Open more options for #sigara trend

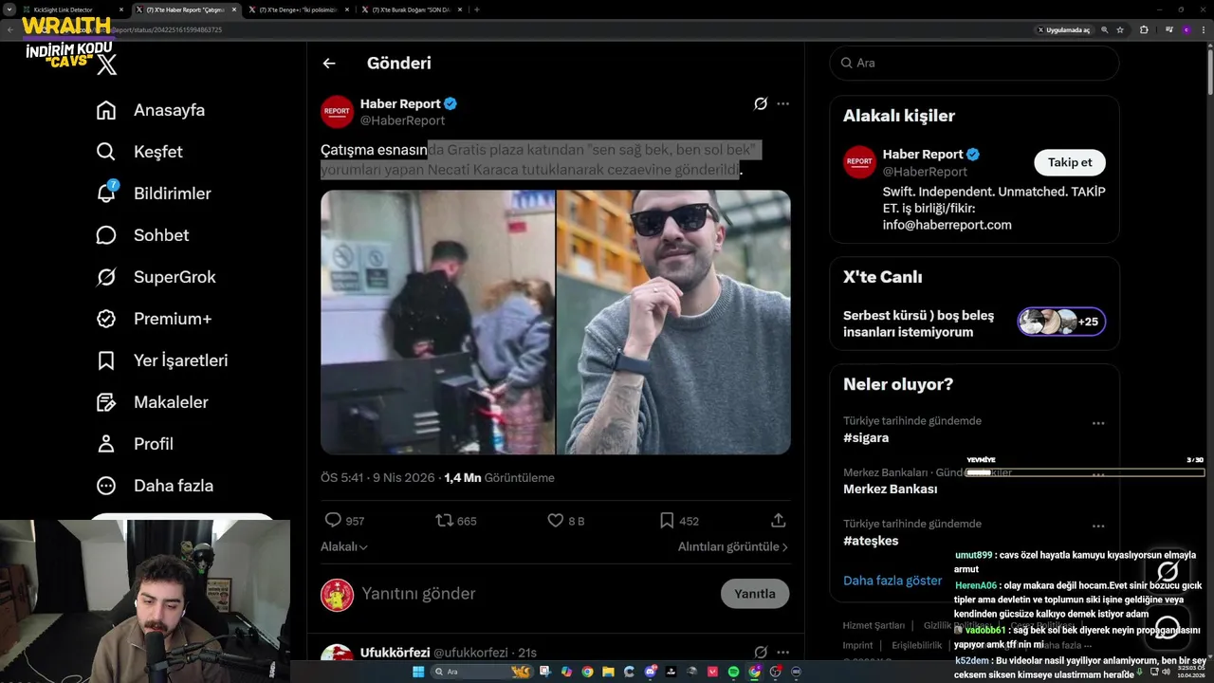pyautogui.click(x=1098, y=423)
